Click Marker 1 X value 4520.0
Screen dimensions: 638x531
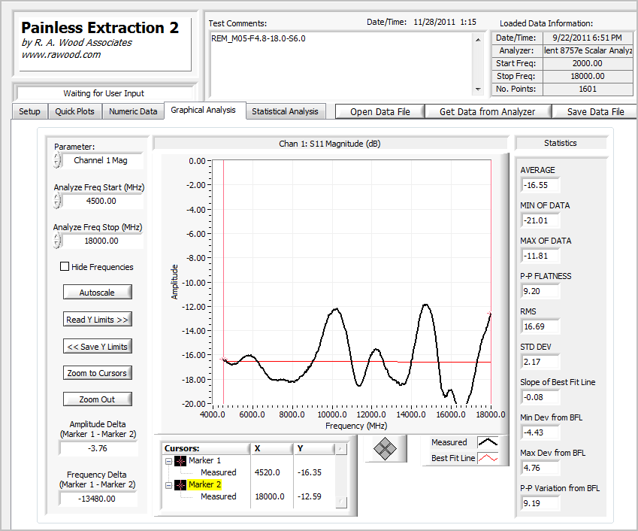tap(268, 472)
